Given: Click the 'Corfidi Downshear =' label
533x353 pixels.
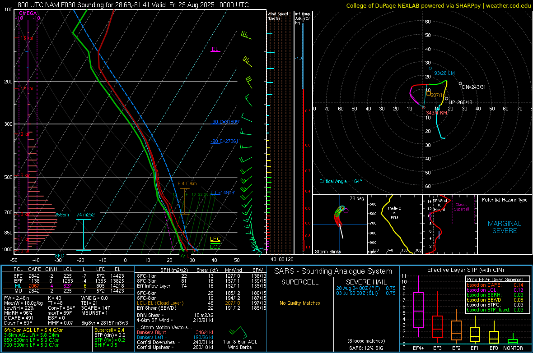Looking at the screenshot, I should coord(159,342).
